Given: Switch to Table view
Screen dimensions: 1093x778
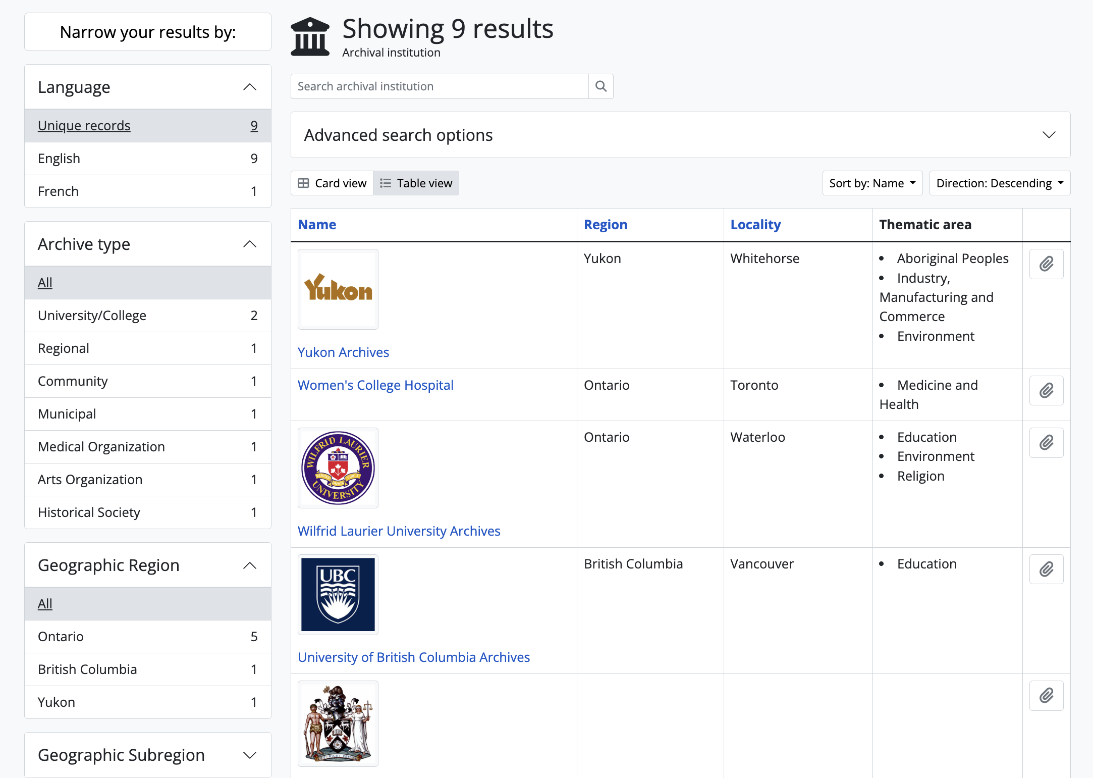Looking at the screenshot, I should (x=416, y=183).
